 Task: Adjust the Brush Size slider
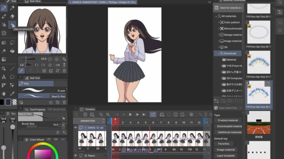(37, 126)
